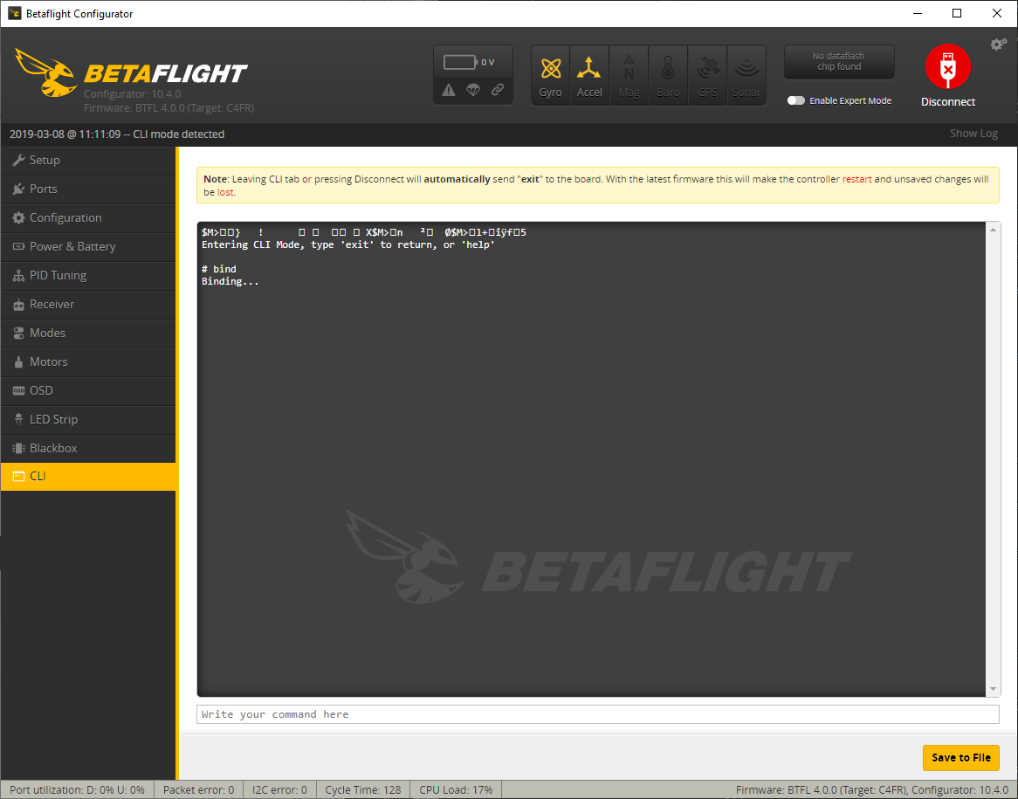Click the status bar firmware version text
The image size is (1018, 799).
pyautogui.click(x=872, y=790)
